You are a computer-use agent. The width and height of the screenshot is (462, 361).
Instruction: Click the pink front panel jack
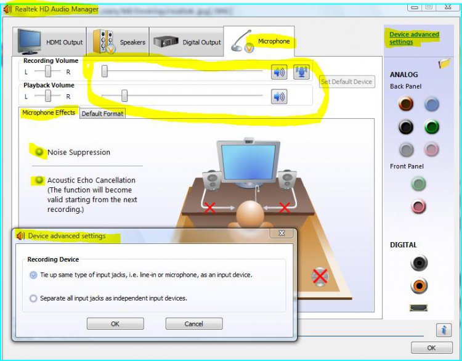(x=418, y=206)
